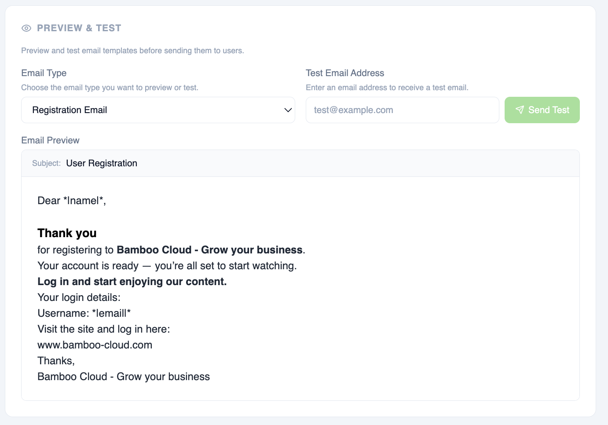Viewport: 608px width, 425px height.
Task: Click helper text about choosing email type
Action: pos(110,88)
